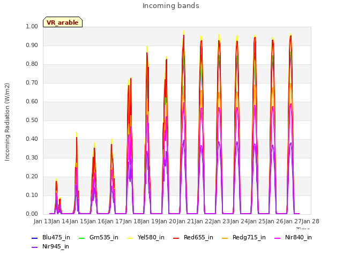This screenshot has width=343, height=257.
Task: Click the Incoming bands chart title
Action: [x=171, y=6]
